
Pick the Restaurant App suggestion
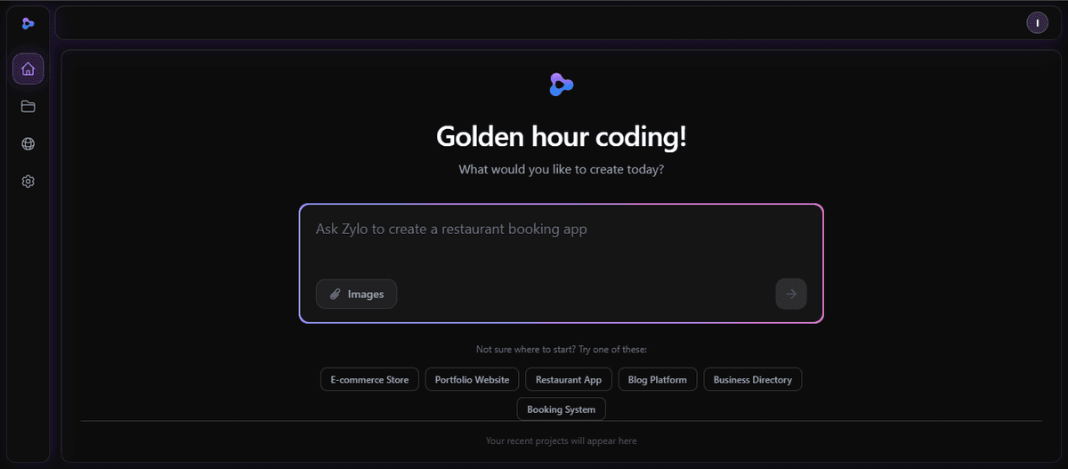click(x=568, y=380)
